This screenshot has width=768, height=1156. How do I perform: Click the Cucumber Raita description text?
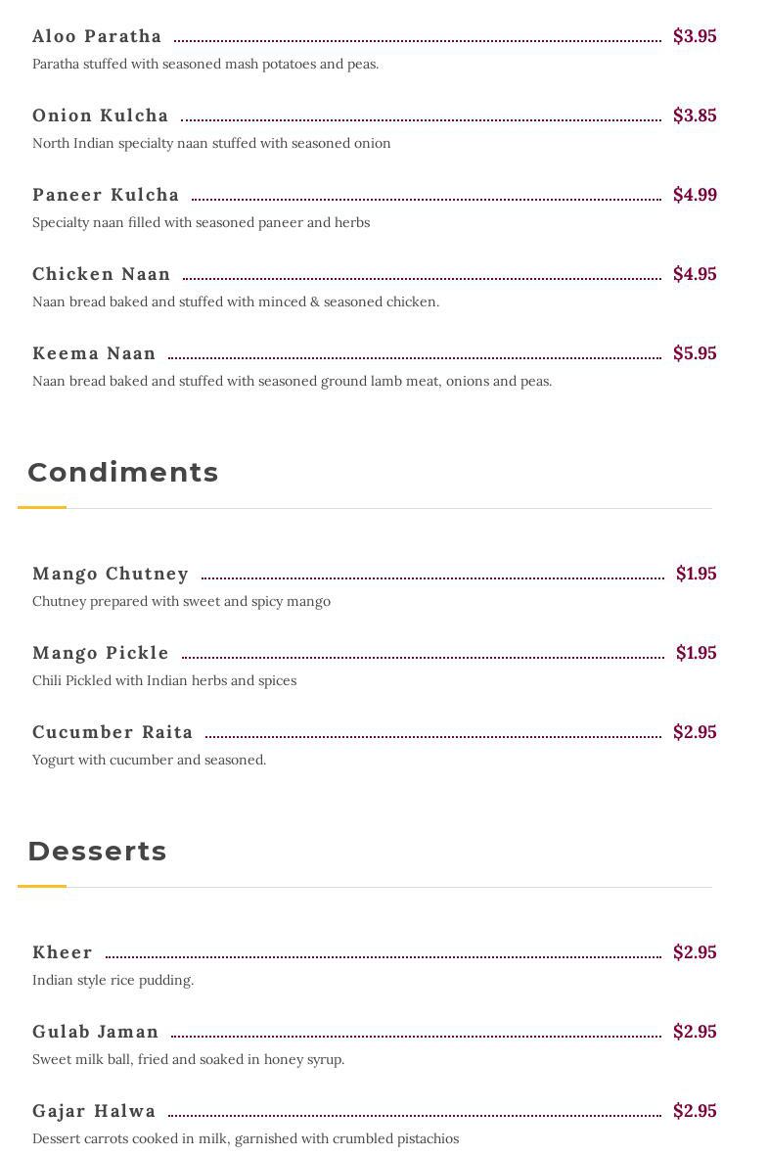(x=149, y=761)
